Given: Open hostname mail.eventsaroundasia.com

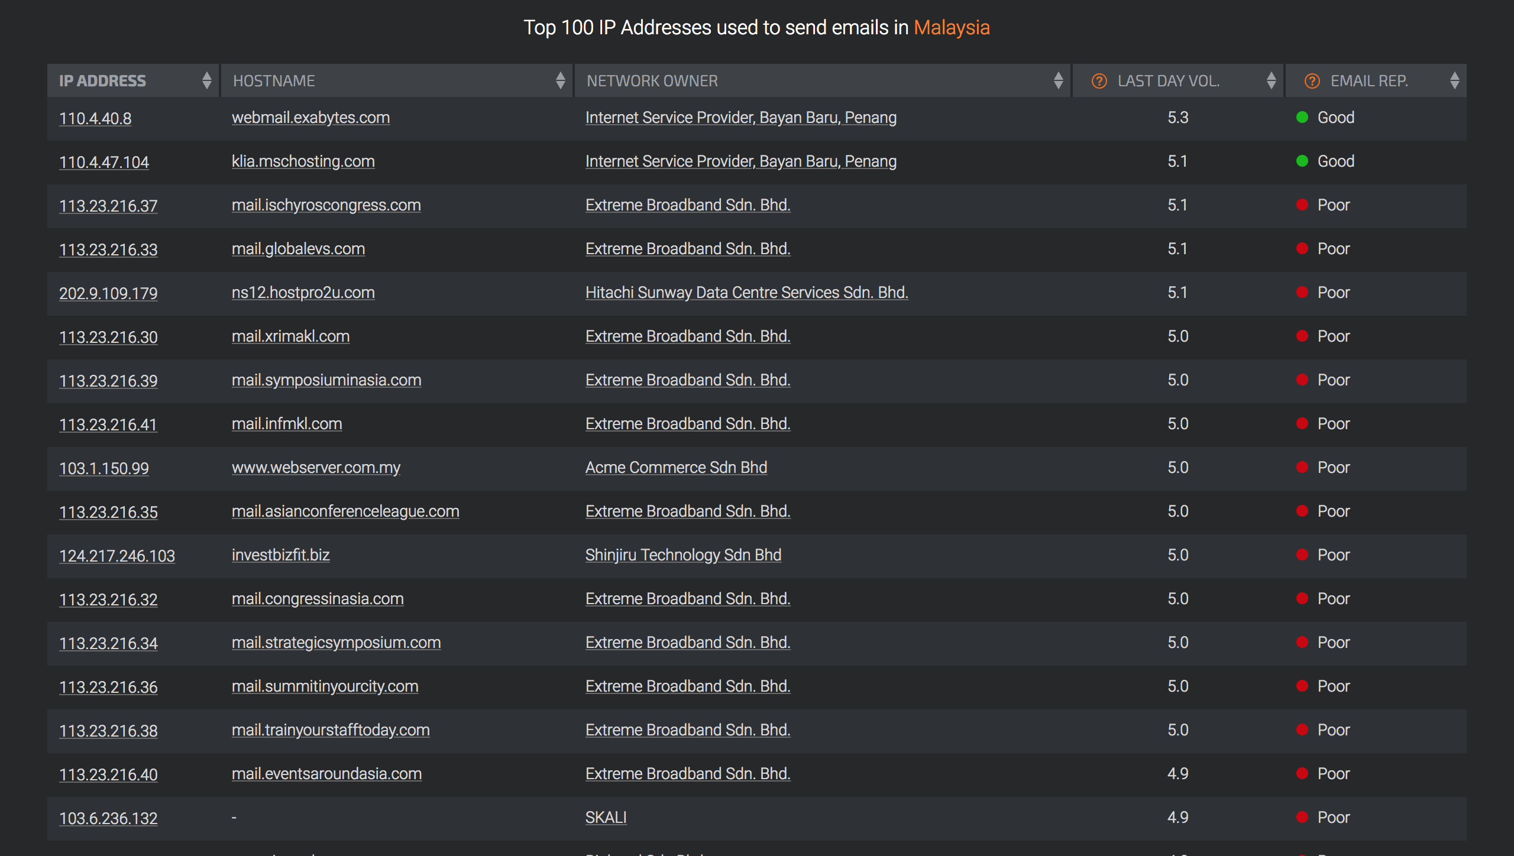Looking at the screenshot, I should (x=326, y=774).
